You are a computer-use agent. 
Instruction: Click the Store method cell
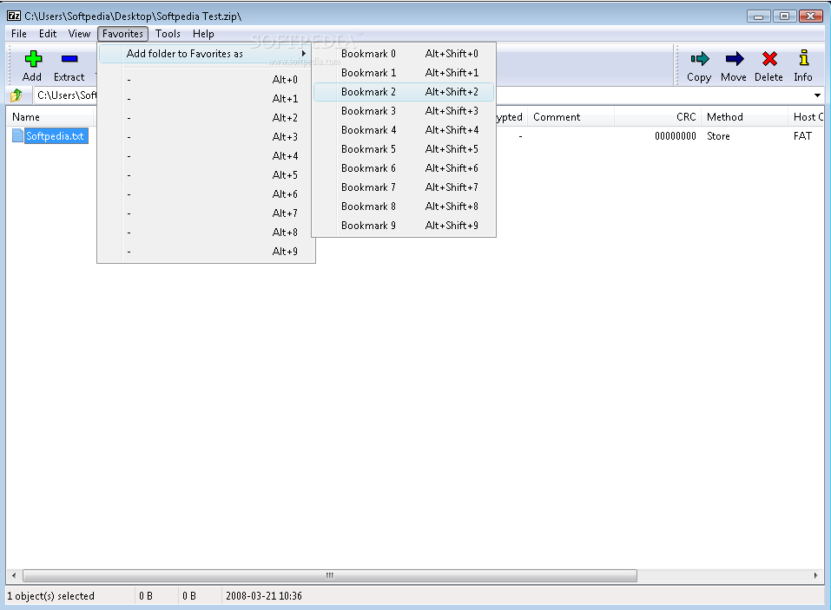point(718,136)
